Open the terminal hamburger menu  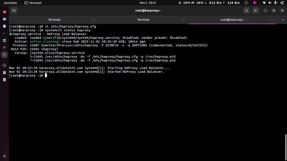tap(255, 11)
